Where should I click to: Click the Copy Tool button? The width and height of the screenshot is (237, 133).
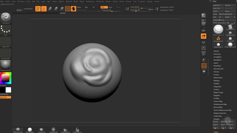coord(218,8)
